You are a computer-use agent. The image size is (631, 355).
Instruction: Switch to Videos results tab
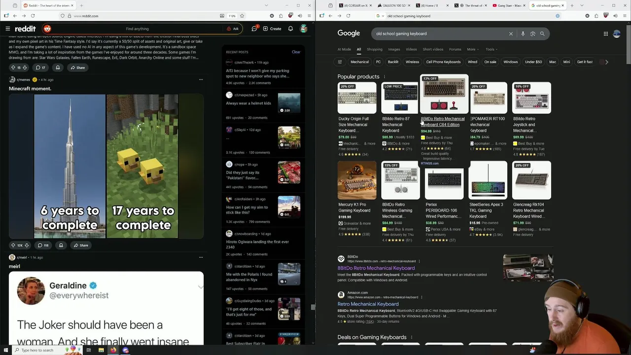411,49
